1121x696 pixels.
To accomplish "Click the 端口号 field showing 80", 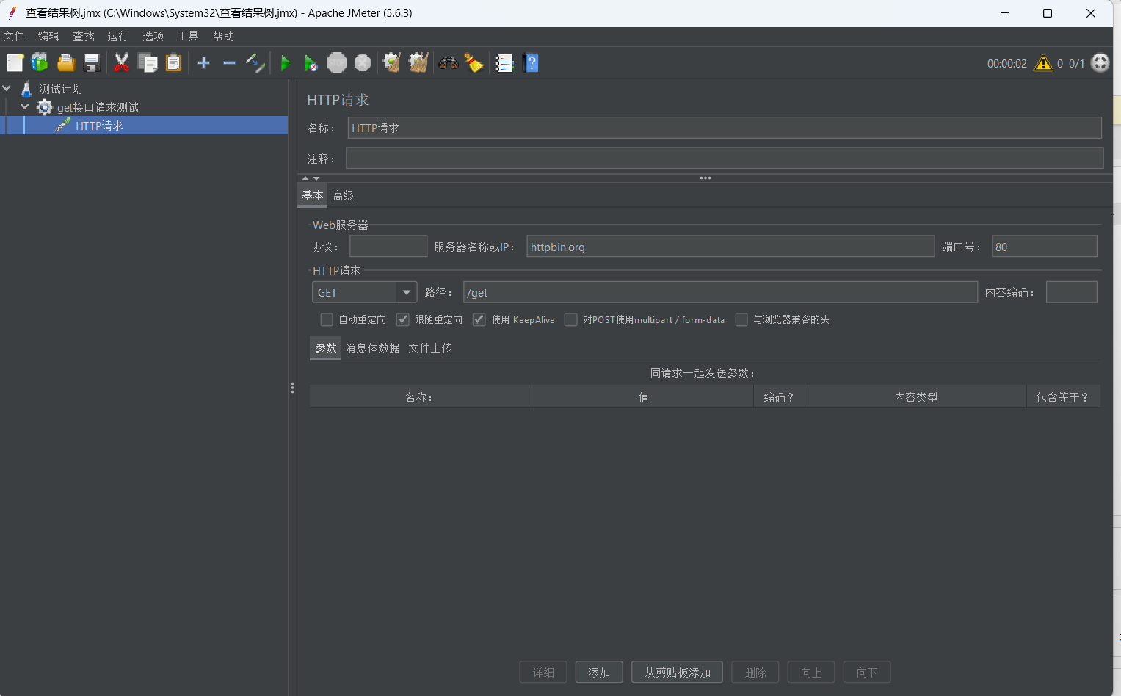I will 1044,246.
